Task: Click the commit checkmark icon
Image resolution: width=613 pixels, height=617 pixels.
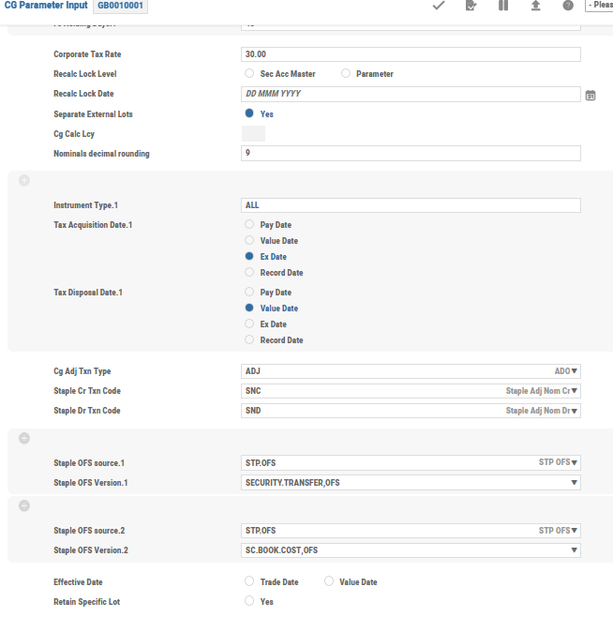Action: (438, 6)
